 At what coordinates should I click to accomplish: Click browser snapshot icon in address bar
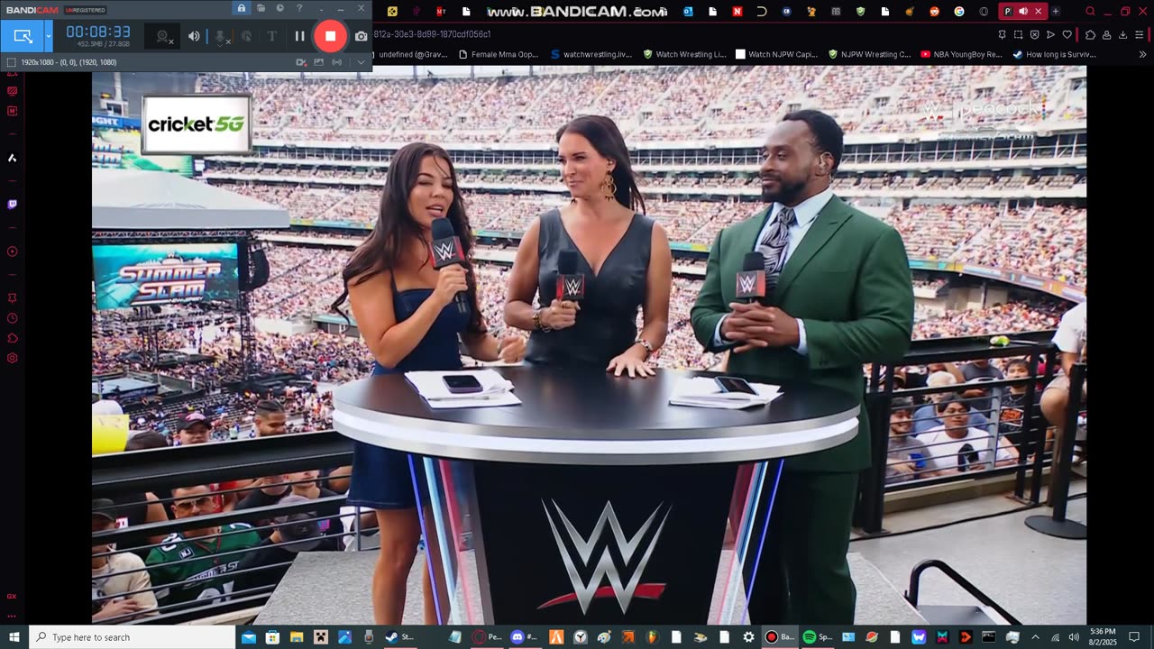[x=1018, y=34]
